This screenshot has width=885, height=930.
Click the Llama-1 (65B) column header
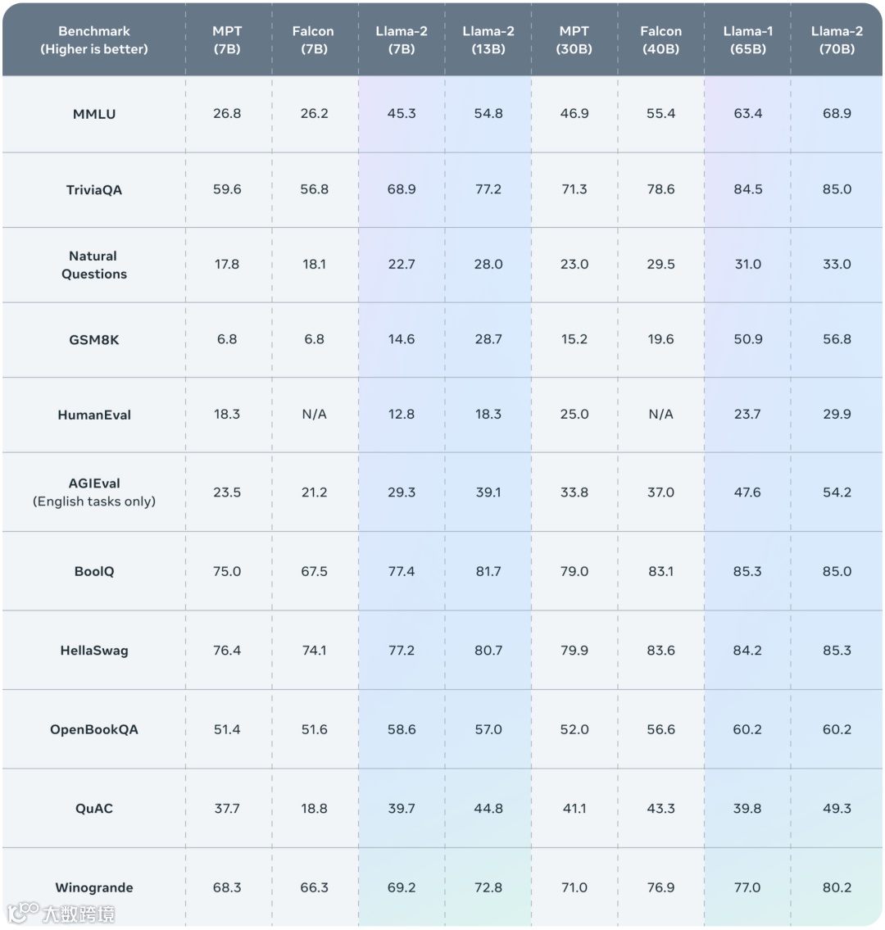coord(747,40)
